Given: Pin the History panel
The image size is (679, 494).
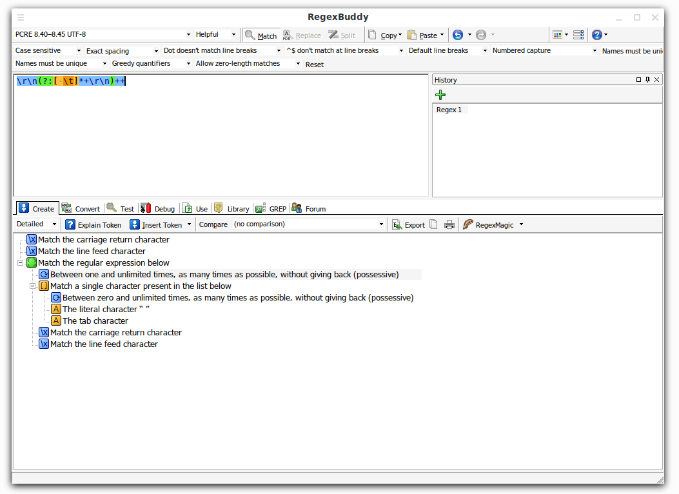Looking at the screenshot, I should pos(647,79).
